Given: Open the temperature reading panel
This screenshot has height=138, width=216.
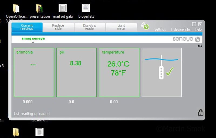Looking at the screenshot, I should point(119,73).
